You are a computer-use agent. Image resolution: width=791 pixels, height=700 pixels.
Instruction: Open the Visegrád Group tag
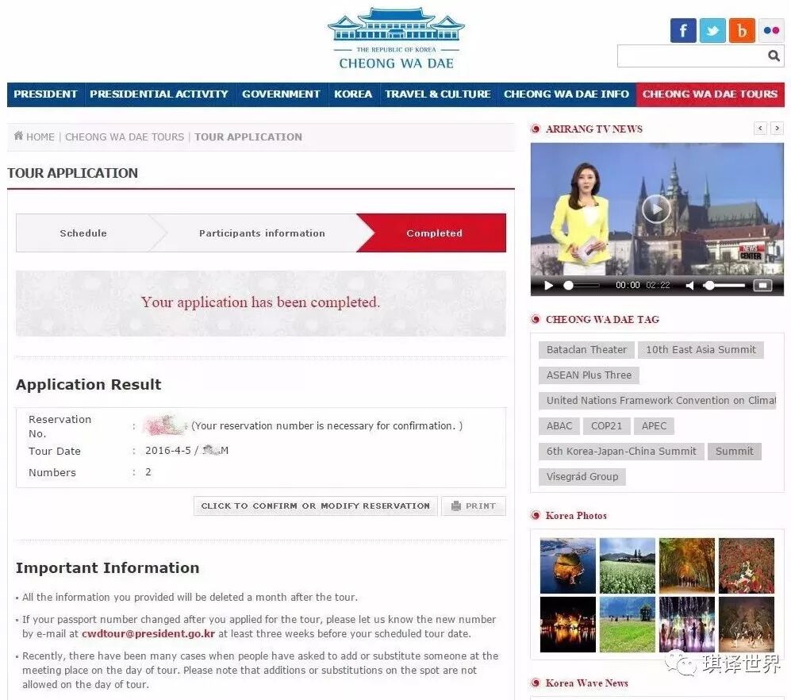click(x=582, y=477)
